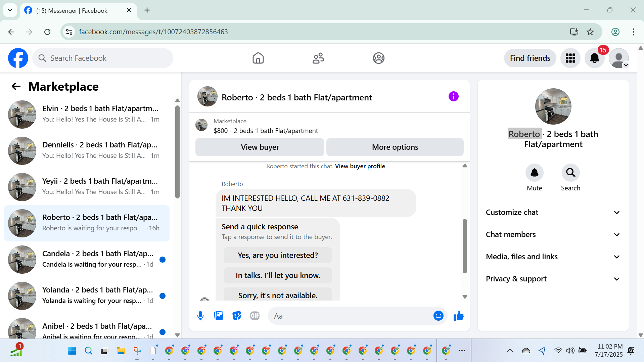Send quick response "Sorry, it's not available."
Screen dimensions: 644x362
point(278,295)
